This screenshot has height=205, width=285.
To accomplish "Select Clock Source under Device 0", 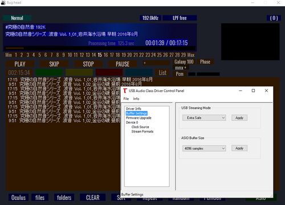I will [x=140, y=127].
